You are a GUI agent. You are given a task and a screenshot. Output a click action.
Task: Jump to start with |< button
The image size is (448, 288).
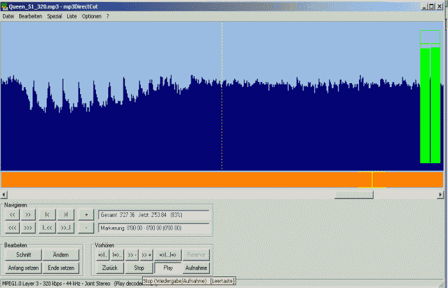47,214
